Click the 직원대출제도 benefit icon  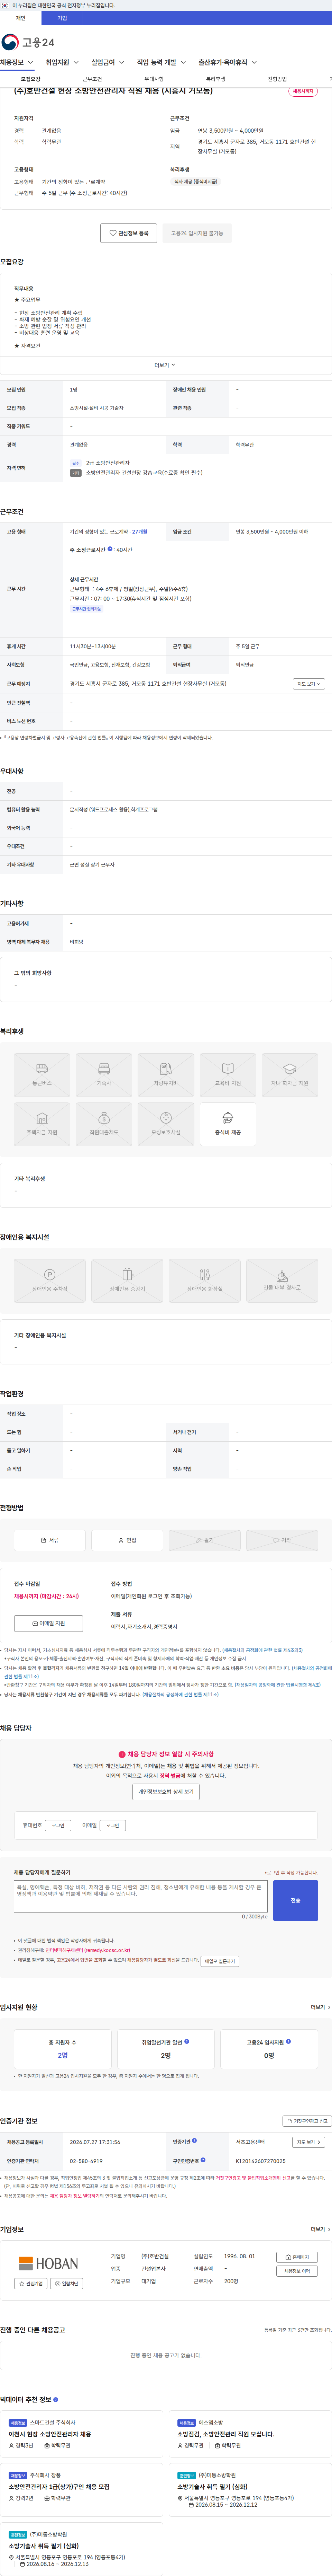104,1124
